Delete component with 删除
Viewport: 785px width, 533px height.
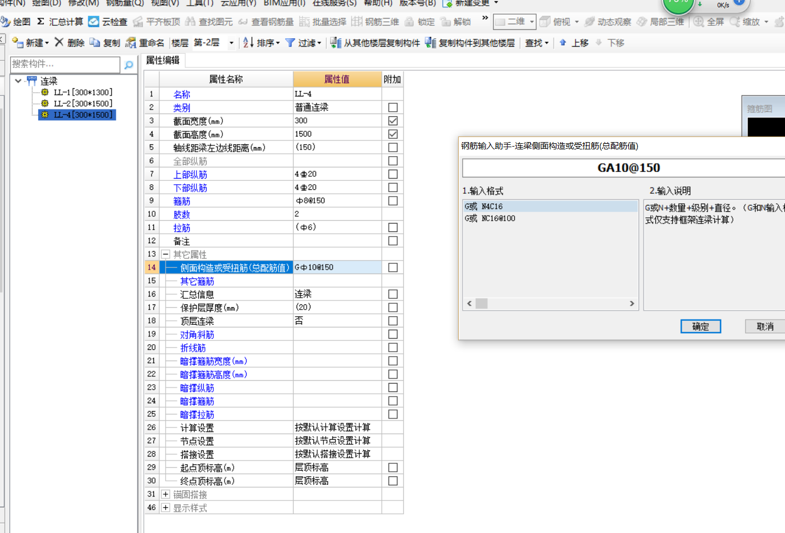coord(70,43)
